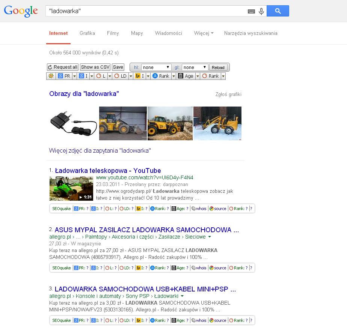Play the YouTube video thumbnail 1:31
The width and height of the screenshot is (347, 329).
[x=71, y=188]
